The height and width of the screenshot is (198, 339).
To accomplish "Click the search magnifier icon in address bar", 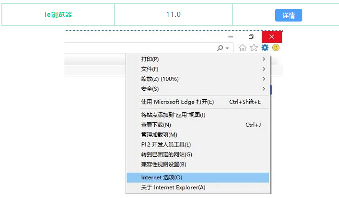I will point(220,48).
